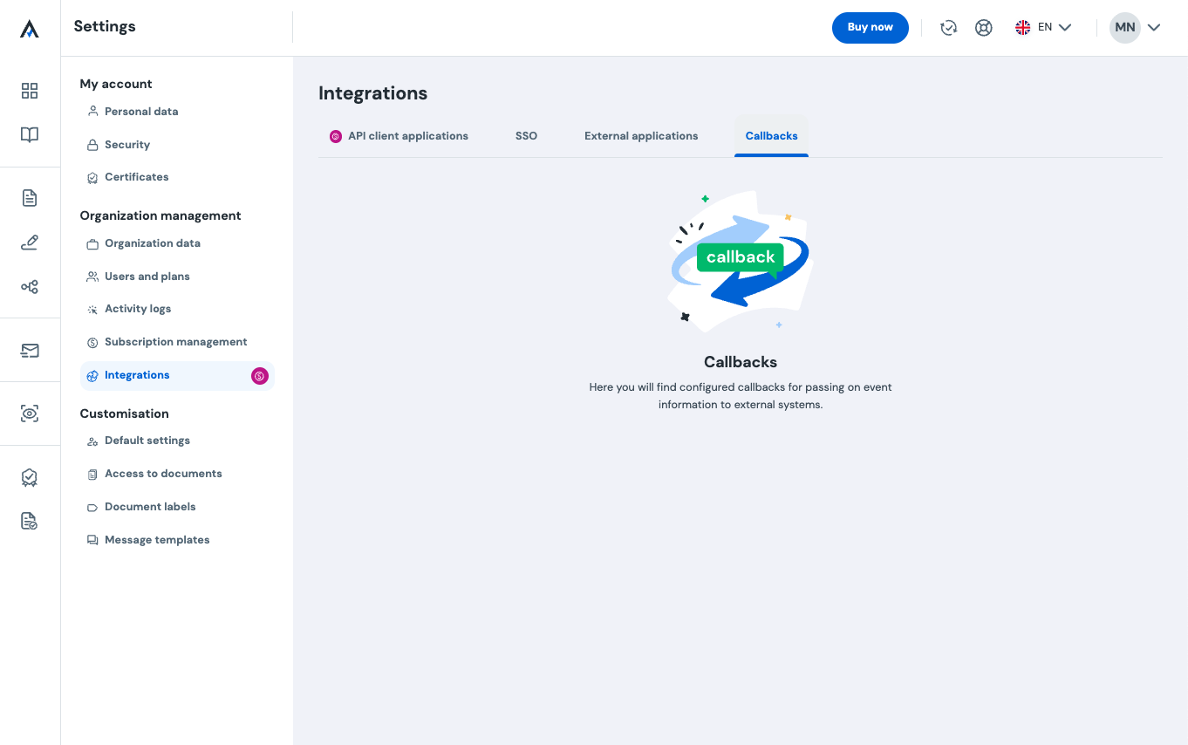Switch to the SSO tab

[526, 136]
